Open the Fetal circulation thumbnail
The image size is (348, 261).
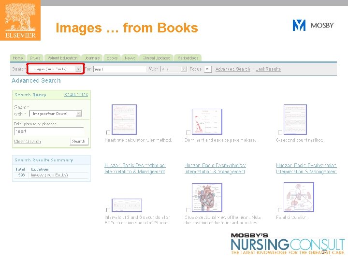pos(299,197)
